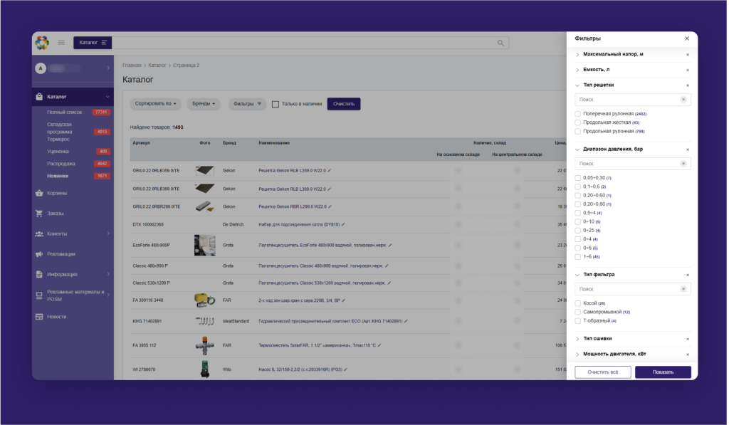The width and height of the screenshot is (729, 425).
Task: Open the Бренды dropdown
Action: pyautogui.click(x=204, y=104)
